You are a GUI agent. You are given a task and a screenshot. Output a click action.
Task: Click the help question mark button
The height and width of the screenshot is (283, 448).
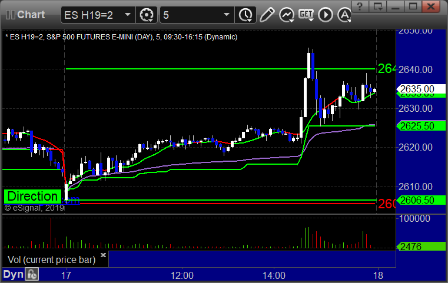pos(360,6)
